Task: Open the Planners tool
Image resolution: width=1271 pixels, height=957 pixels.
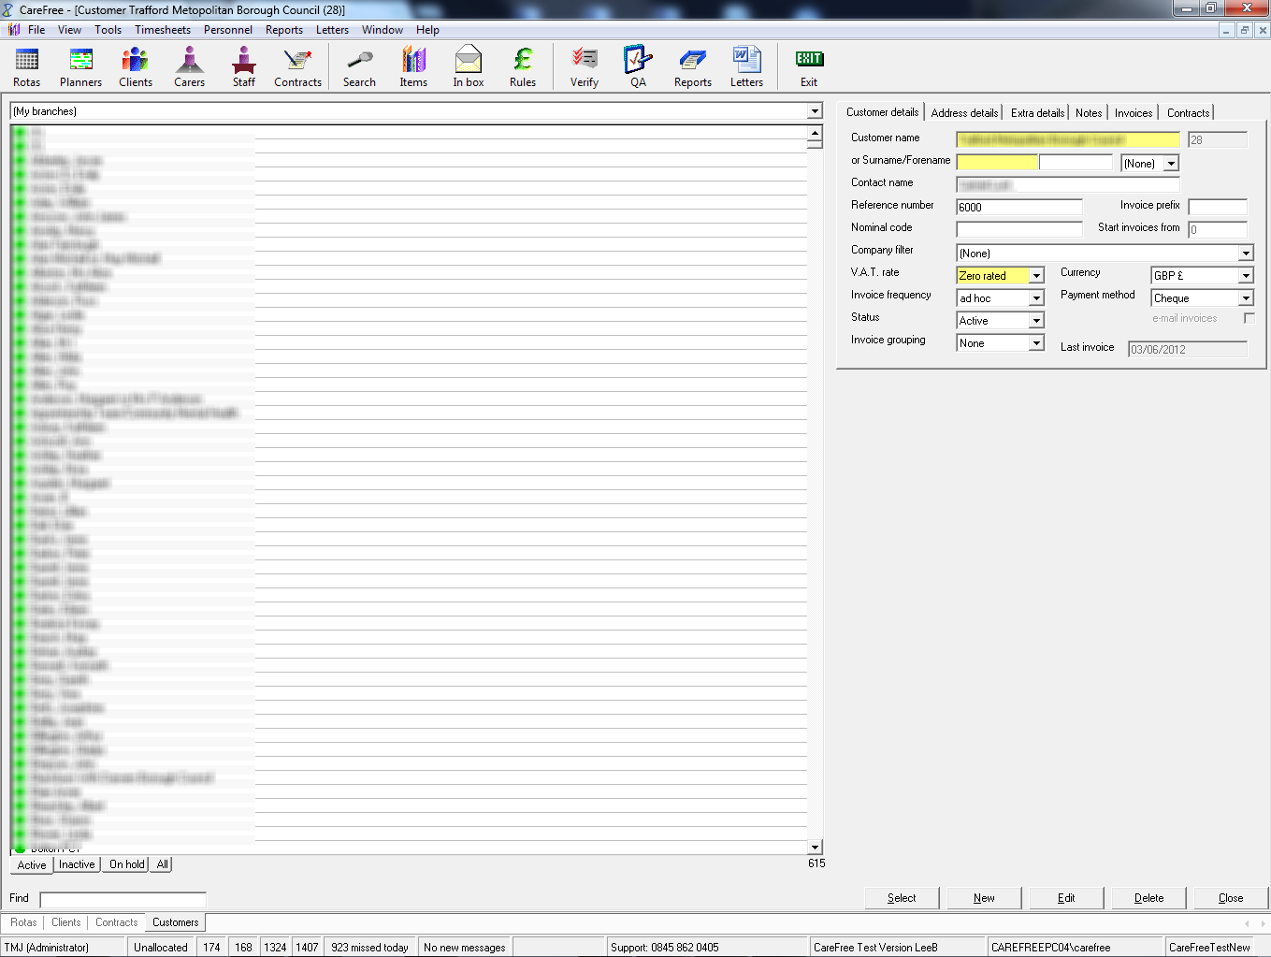Action: coord(80,67)
